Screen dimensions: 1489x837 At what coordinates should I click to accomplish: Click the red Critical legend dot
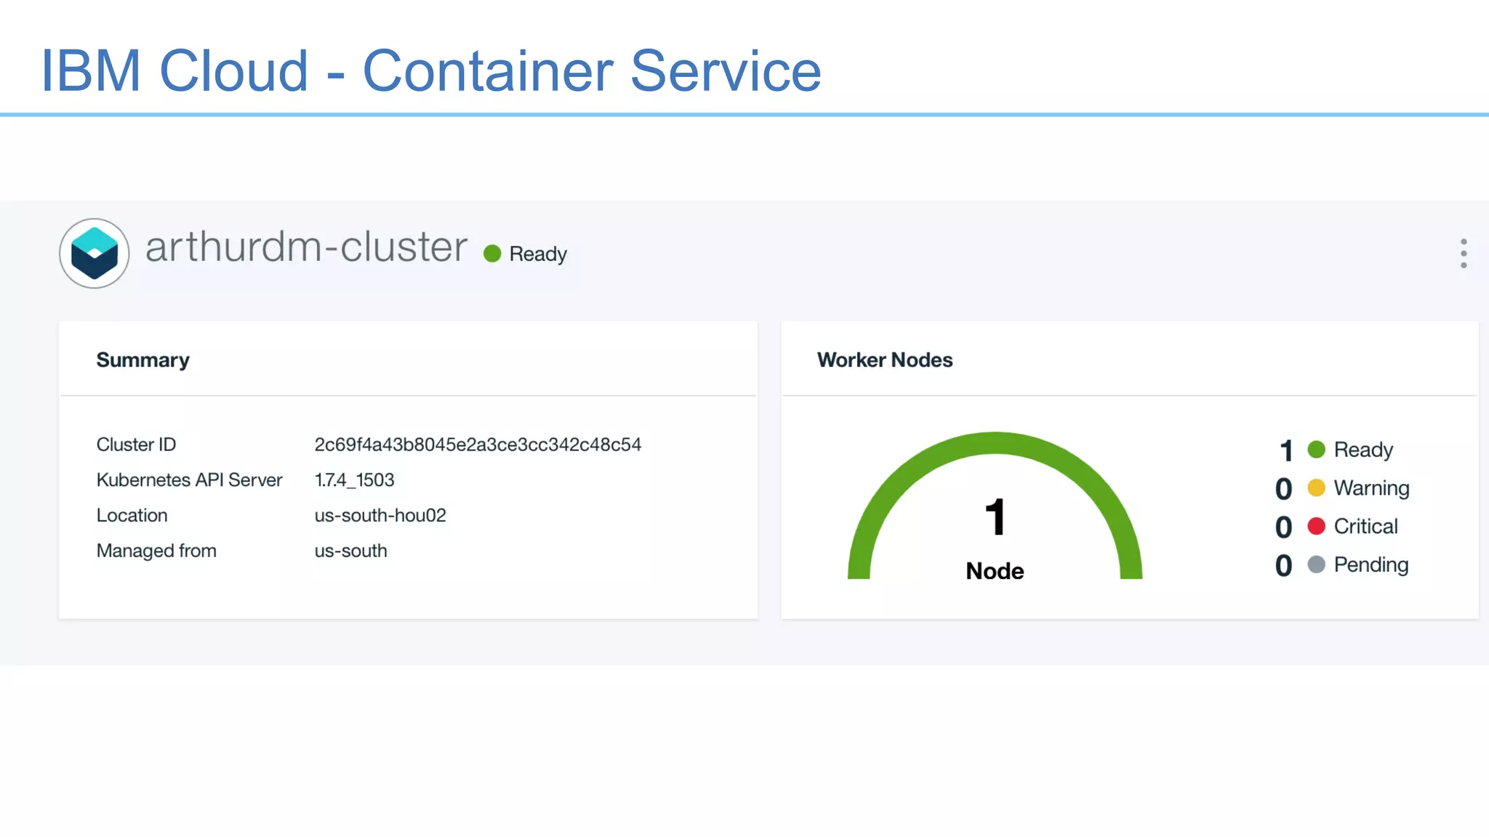point(1317,527)
